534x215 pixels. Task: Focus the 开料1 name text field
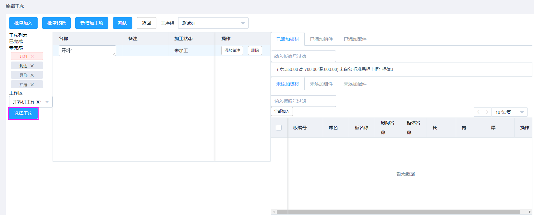(x=87, y=51)
